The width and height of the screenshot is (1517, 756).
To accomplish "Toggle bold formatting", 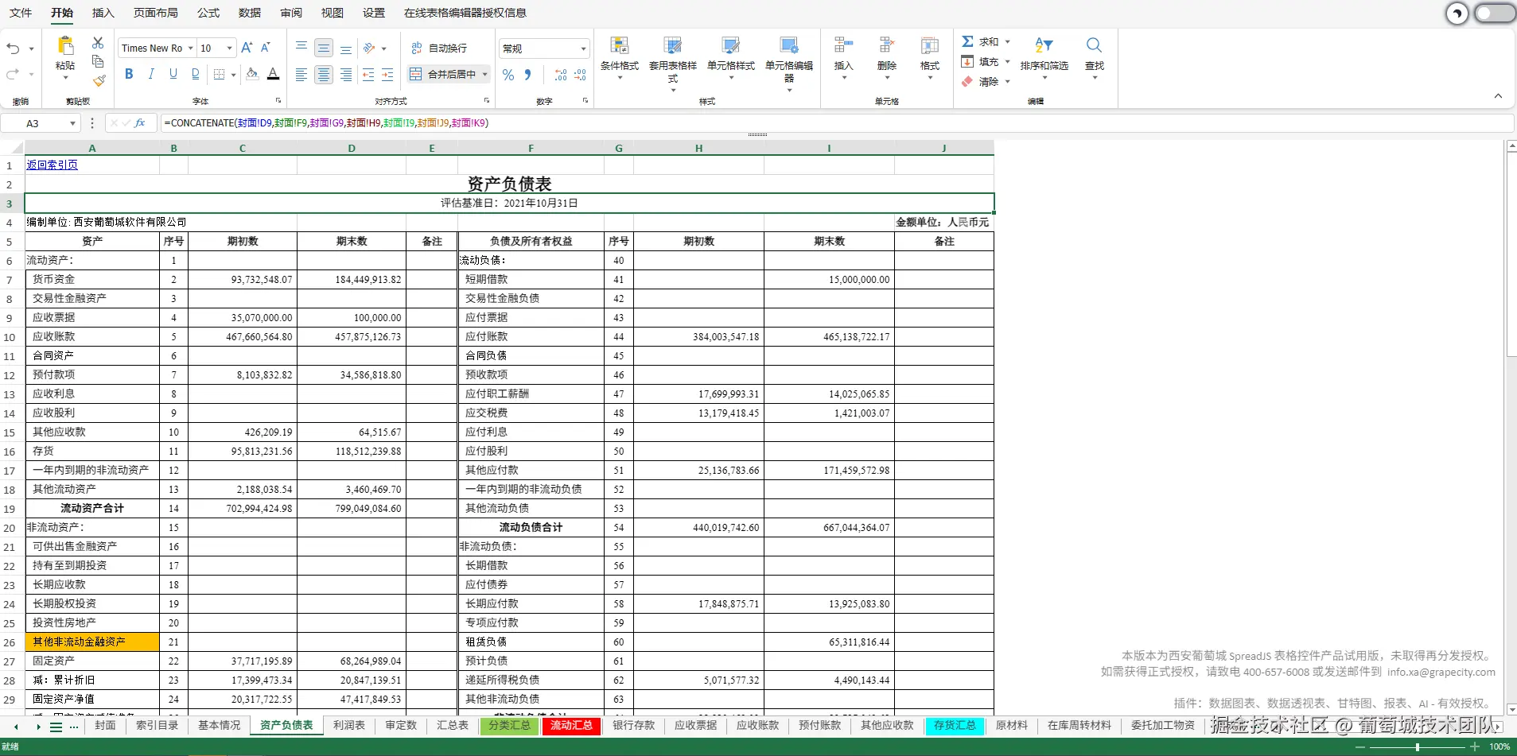I will click(x=129, y=74).
